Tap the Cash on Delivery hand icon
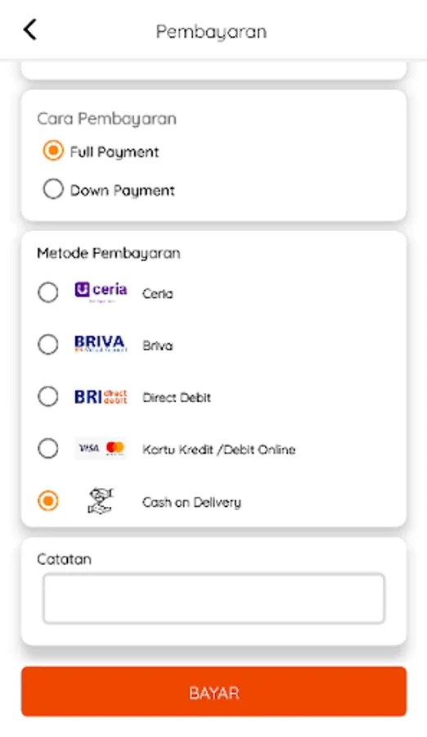Viewport: 427px width, 737px height. click(101, 500)
